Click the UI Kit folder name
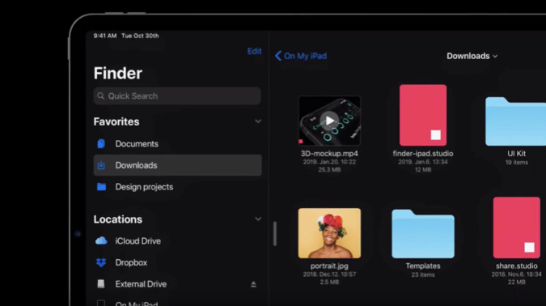The width and height of the screenshot is (546, 306). pos(516,153)
